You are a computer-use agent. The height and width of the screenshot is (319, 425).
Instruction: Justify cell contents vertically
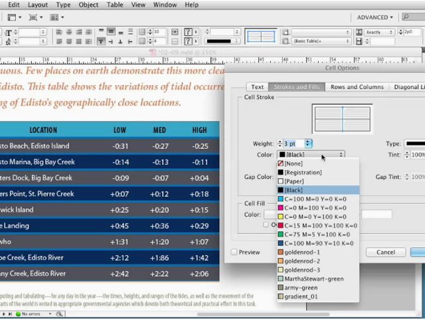point(130,32)
